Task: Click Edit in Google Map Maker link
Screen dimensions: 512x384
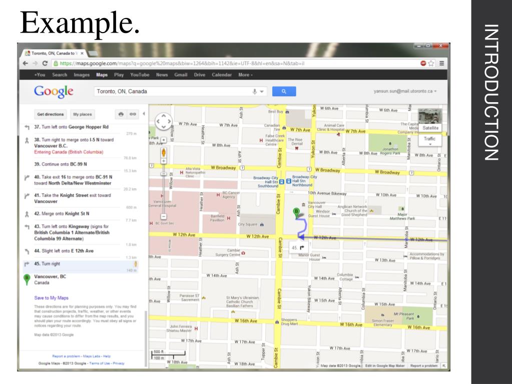Action: point(385,365)
